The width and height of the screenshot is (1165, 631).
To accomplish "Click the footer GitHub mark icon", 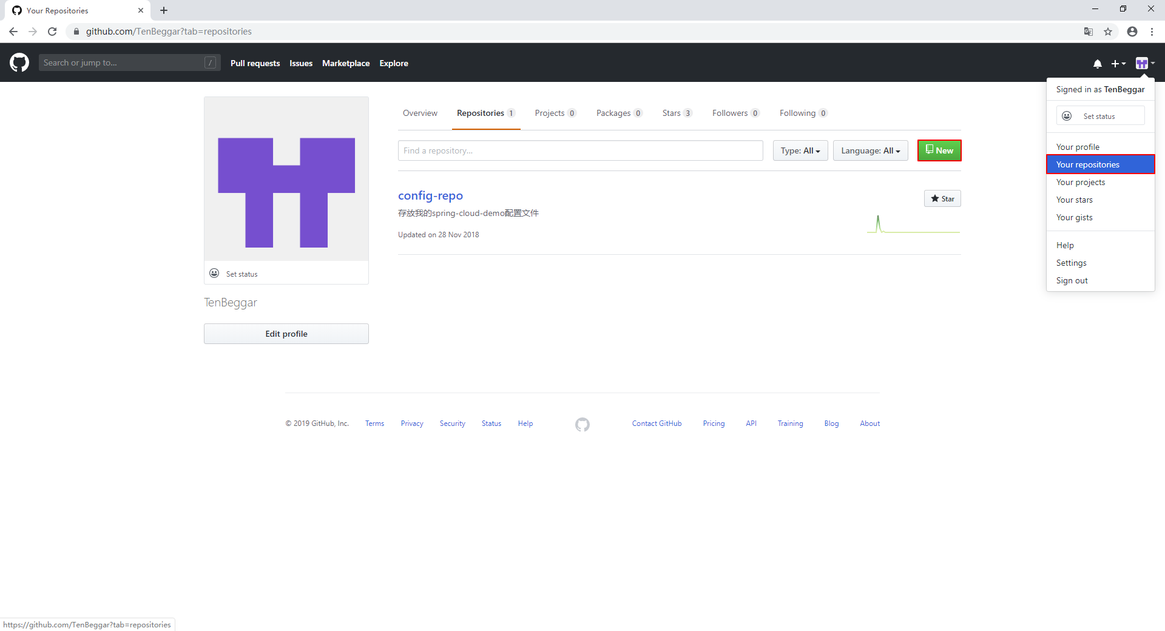I will [582, 424].
